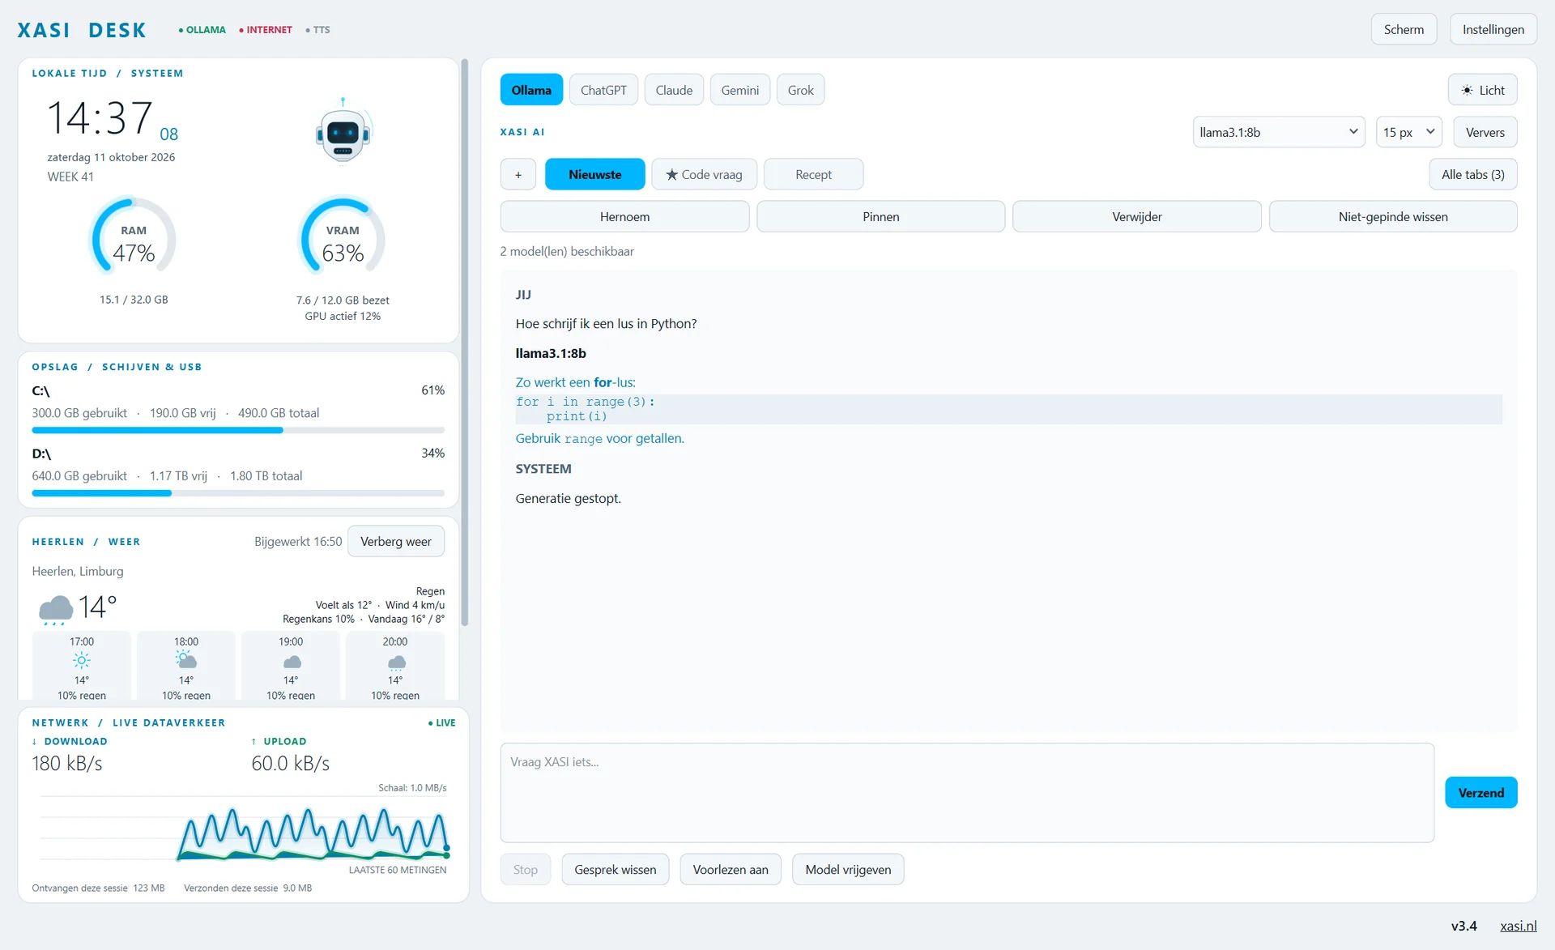
Task: Expand the Alle tabs (3) list
Action: point(1473,174)
